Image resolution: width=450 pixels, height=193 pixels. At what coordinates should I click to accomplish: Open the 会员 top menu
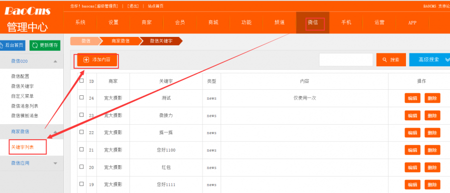(x=180, y=22)
